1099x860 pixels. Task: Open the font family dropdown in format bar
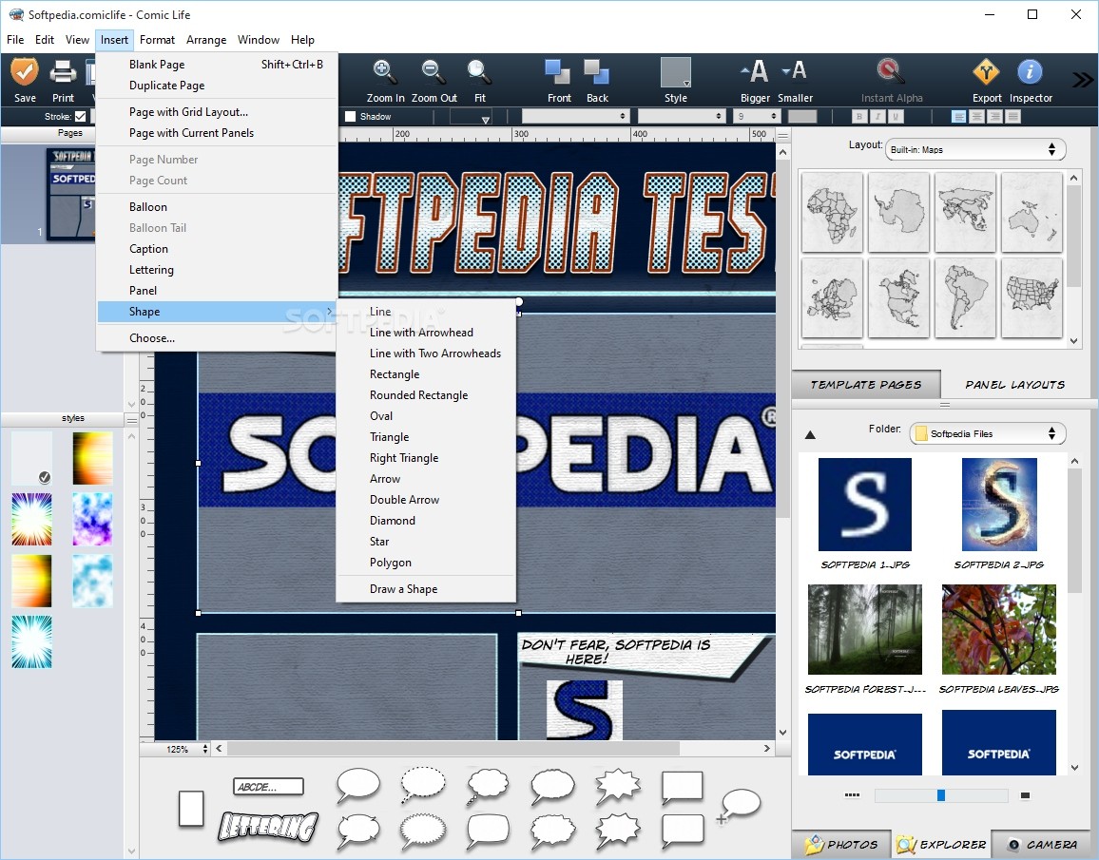pos(575,116)
